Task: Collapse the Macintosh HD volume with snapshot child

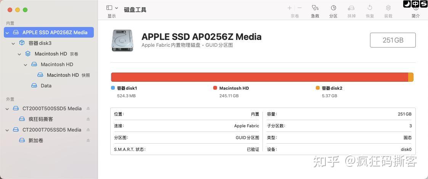Action: (x=26, y=65)
